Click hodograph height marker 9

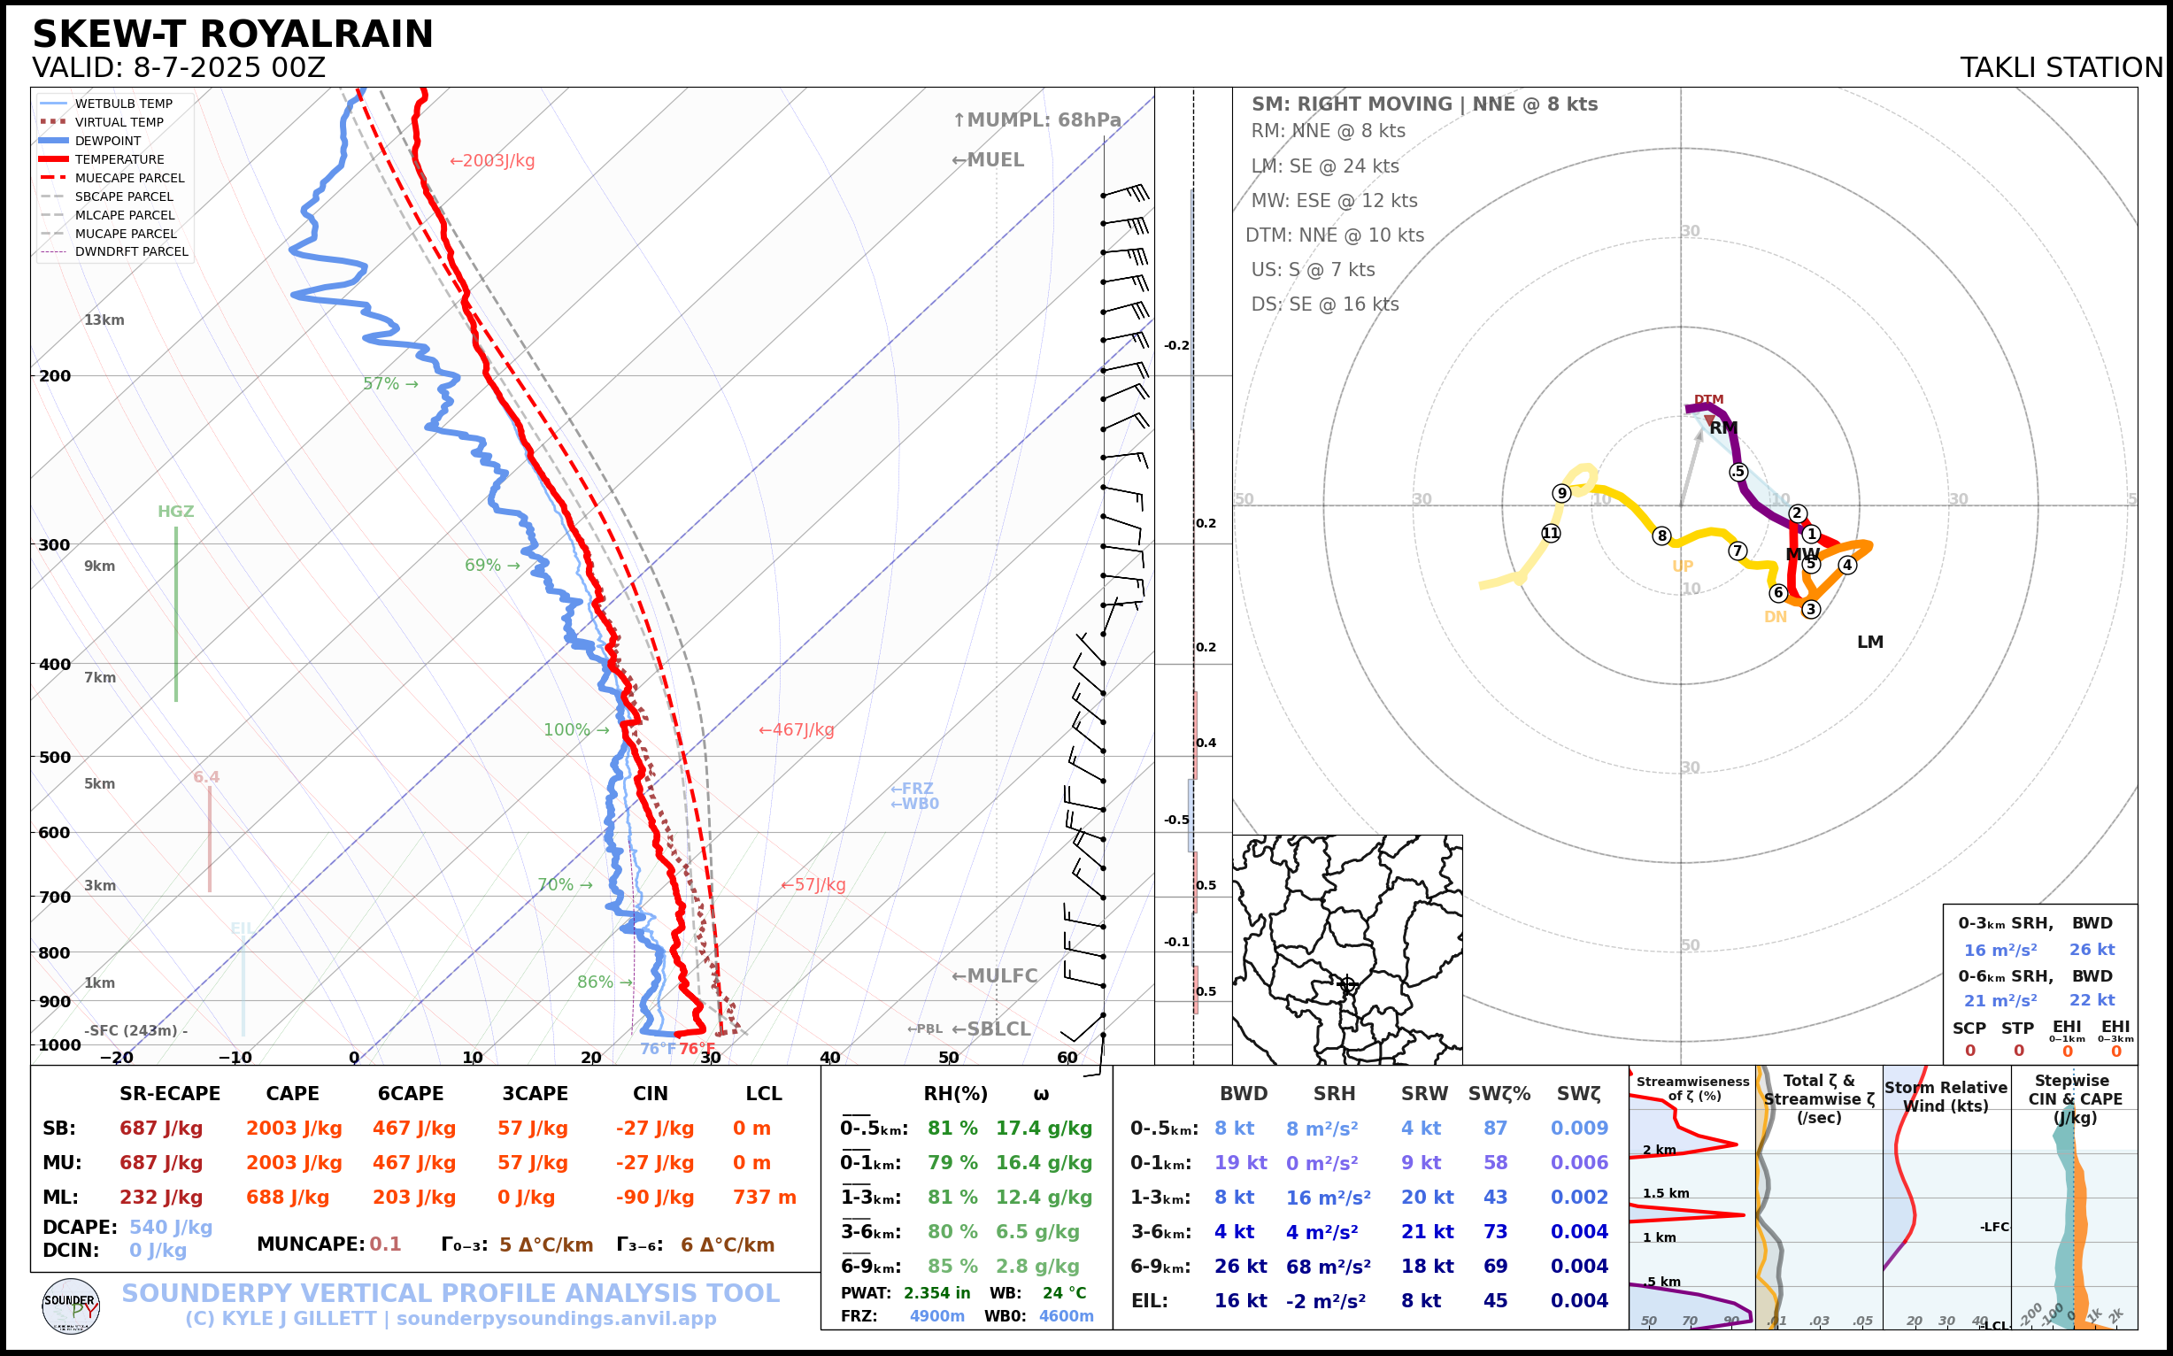point(1562,493)
